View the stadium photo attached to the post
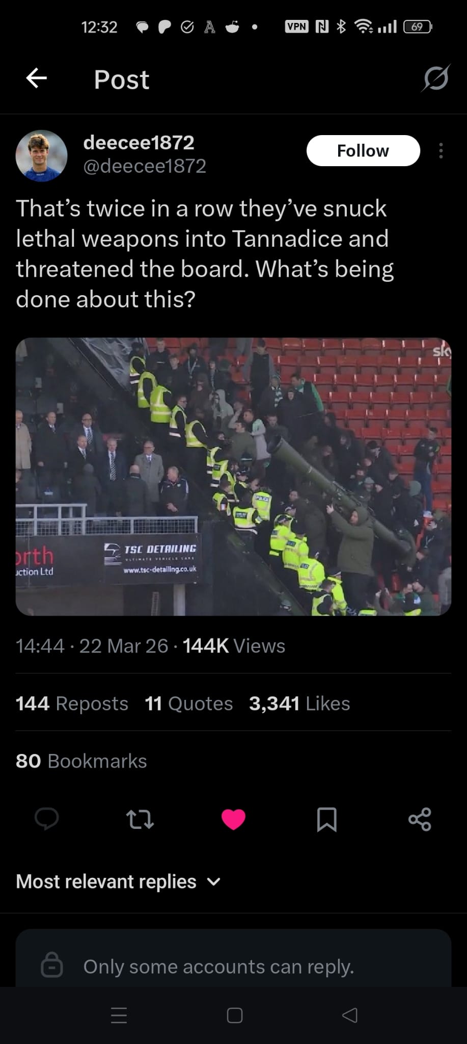 click(x=233, y=477)
